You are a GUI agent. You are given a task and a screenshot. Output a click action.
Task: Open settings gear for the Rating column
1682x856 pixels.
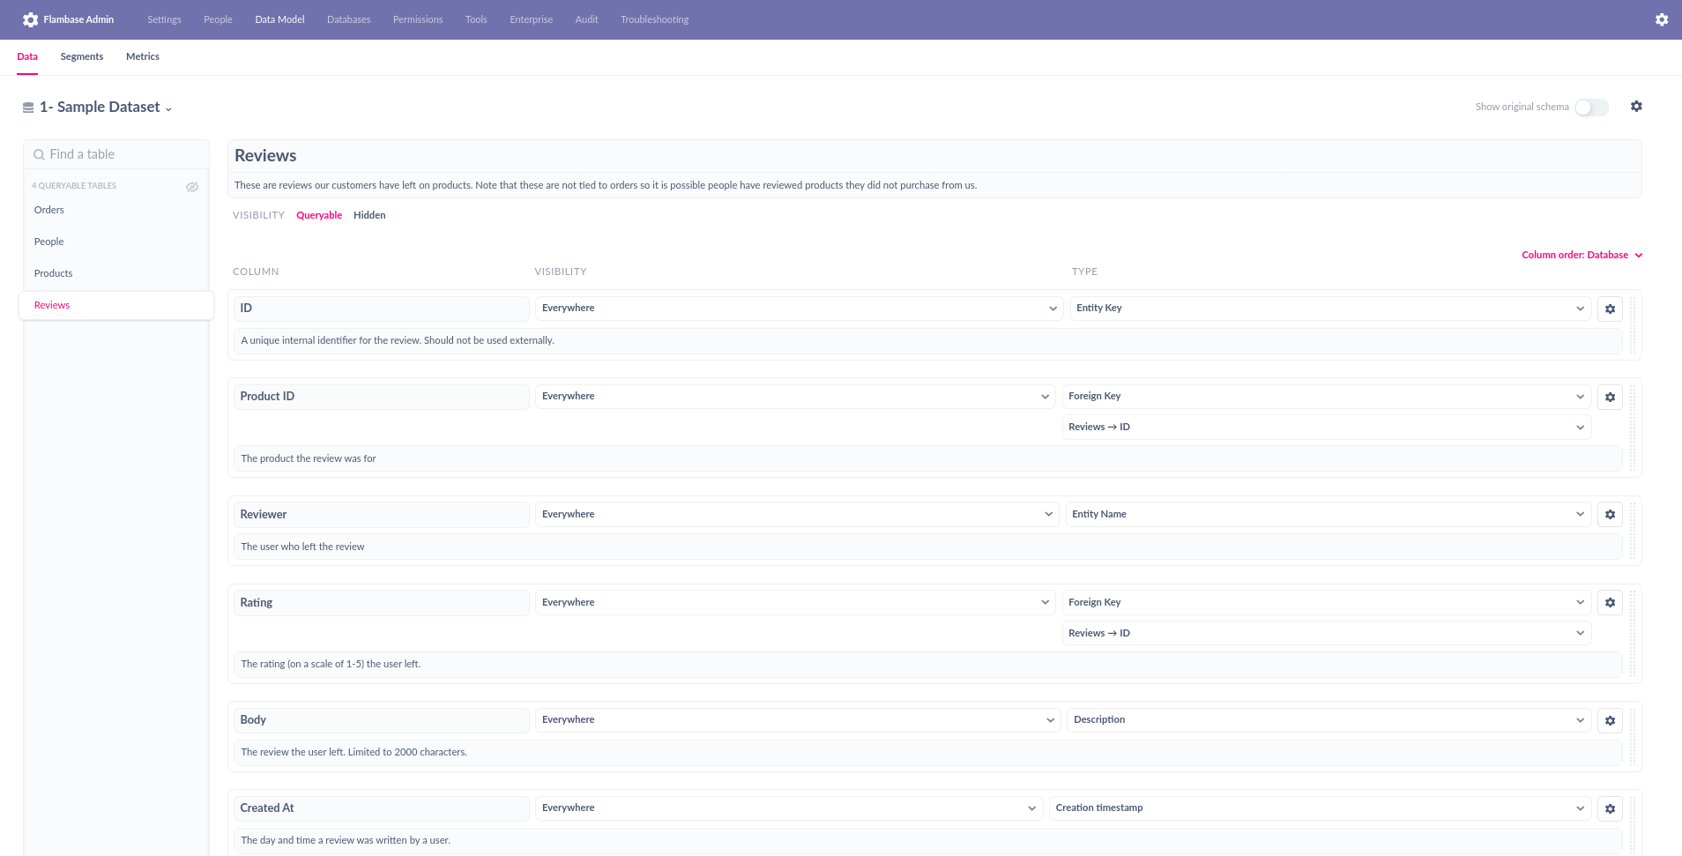(1610, 602)
